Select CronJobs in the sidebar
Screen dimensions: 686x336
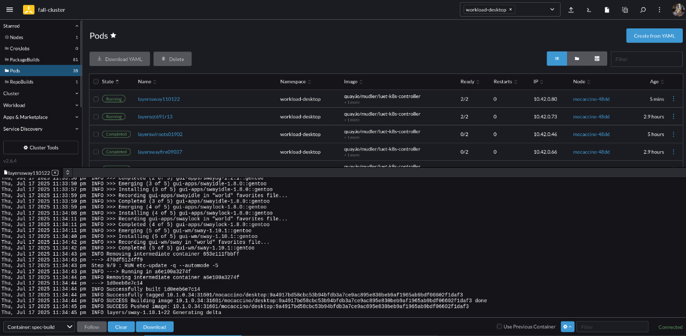(20, 49)
